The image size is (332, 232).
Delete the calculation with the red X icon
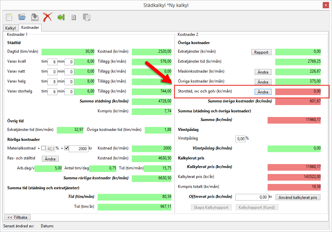tap(47, 17)
